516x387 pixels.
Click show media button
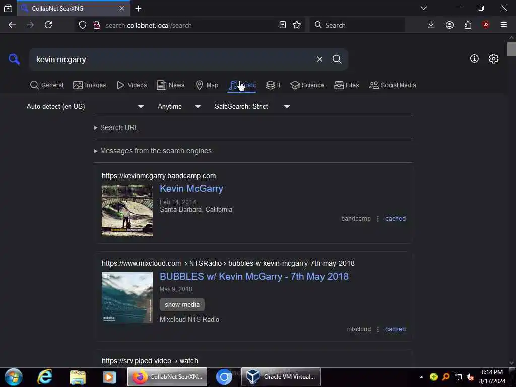182,305
